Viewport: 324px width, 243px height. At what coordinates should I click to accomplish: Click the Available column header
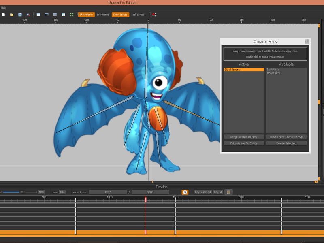[286, 64]
